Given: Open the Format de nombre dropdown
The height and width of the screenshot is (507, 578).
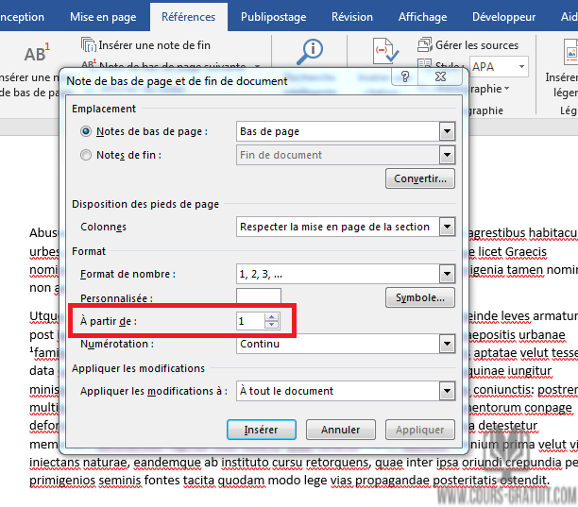Looking at the screenshot, I should point(447,274).
